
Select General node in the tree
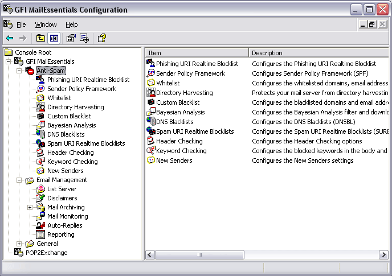coord(47,244)
